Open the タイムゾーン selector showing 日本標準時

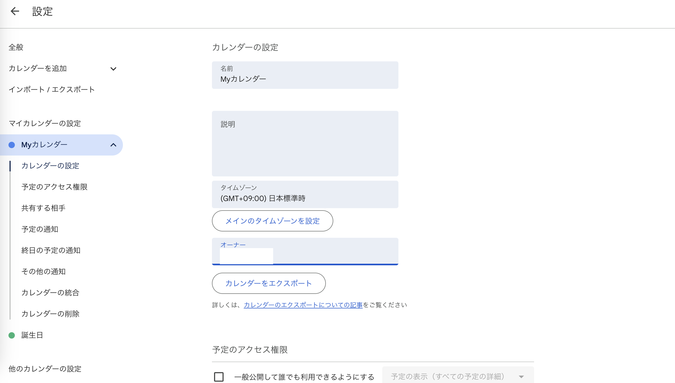click(305, 194)
